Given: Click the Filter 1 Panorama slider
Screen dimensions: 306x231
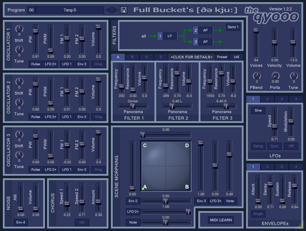Looking at the screenshot, I should pos(133,106).
